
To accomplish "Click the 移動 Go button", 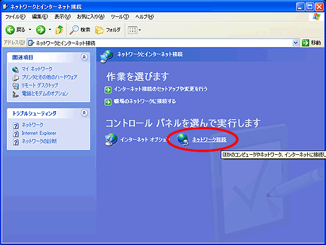I will [312, 43].
